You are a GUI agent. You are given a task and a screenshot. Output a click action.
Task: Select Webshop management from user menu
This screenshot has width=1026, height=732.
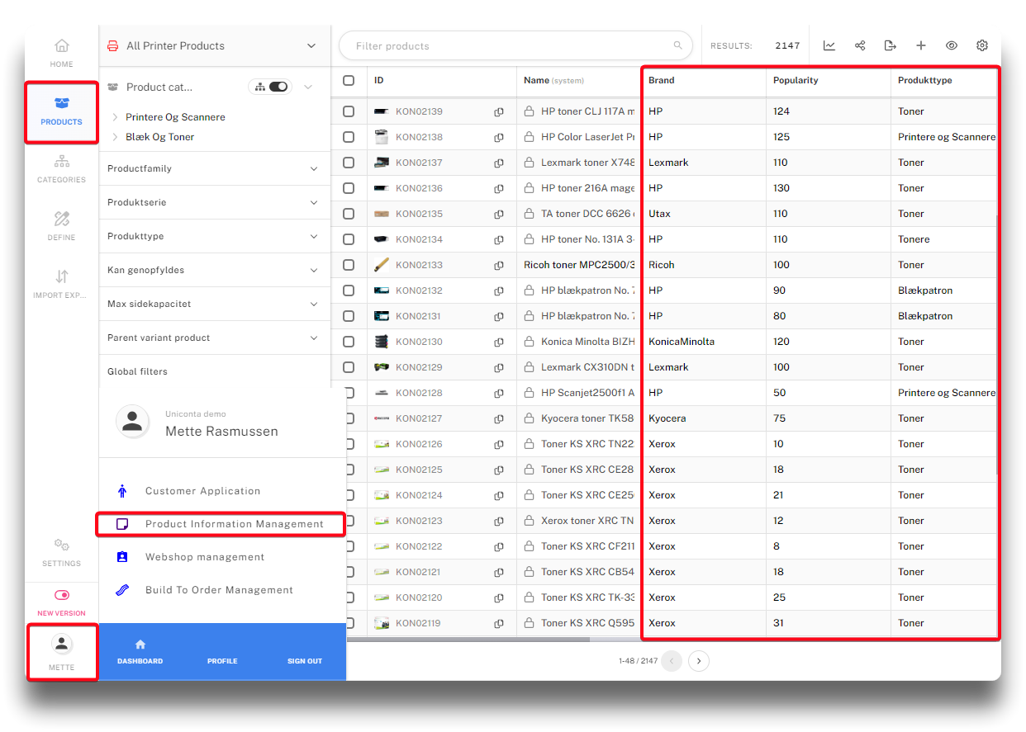click(x=205, y=557)
